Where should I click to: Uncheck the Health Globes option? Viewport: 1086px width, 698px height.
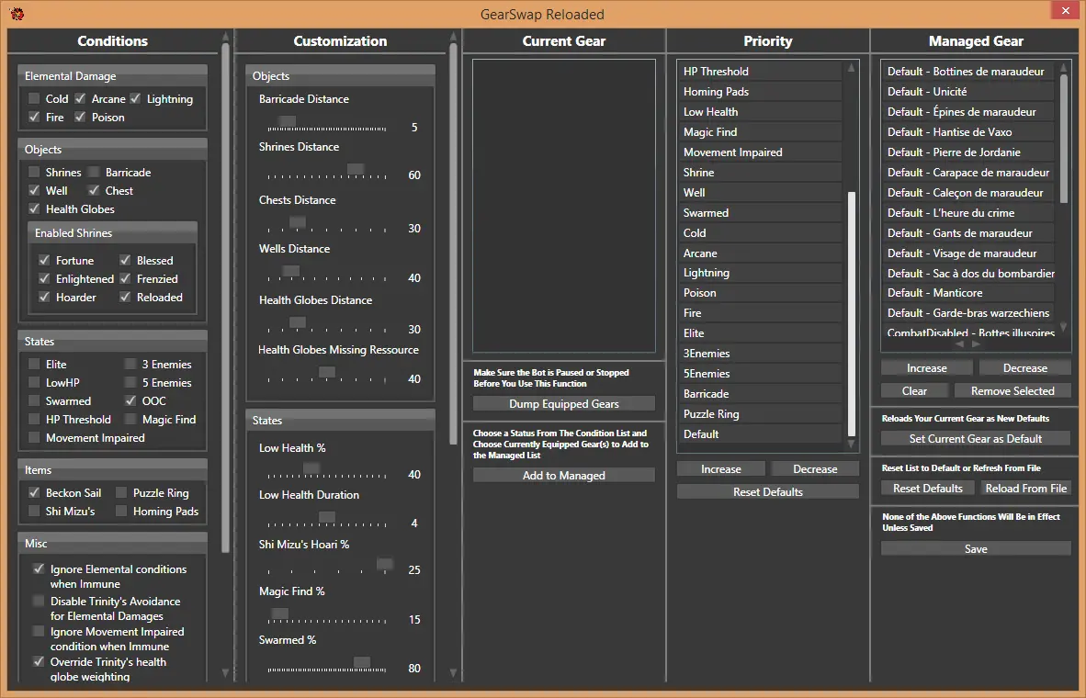pyautogui.click(x=34, y=209)
